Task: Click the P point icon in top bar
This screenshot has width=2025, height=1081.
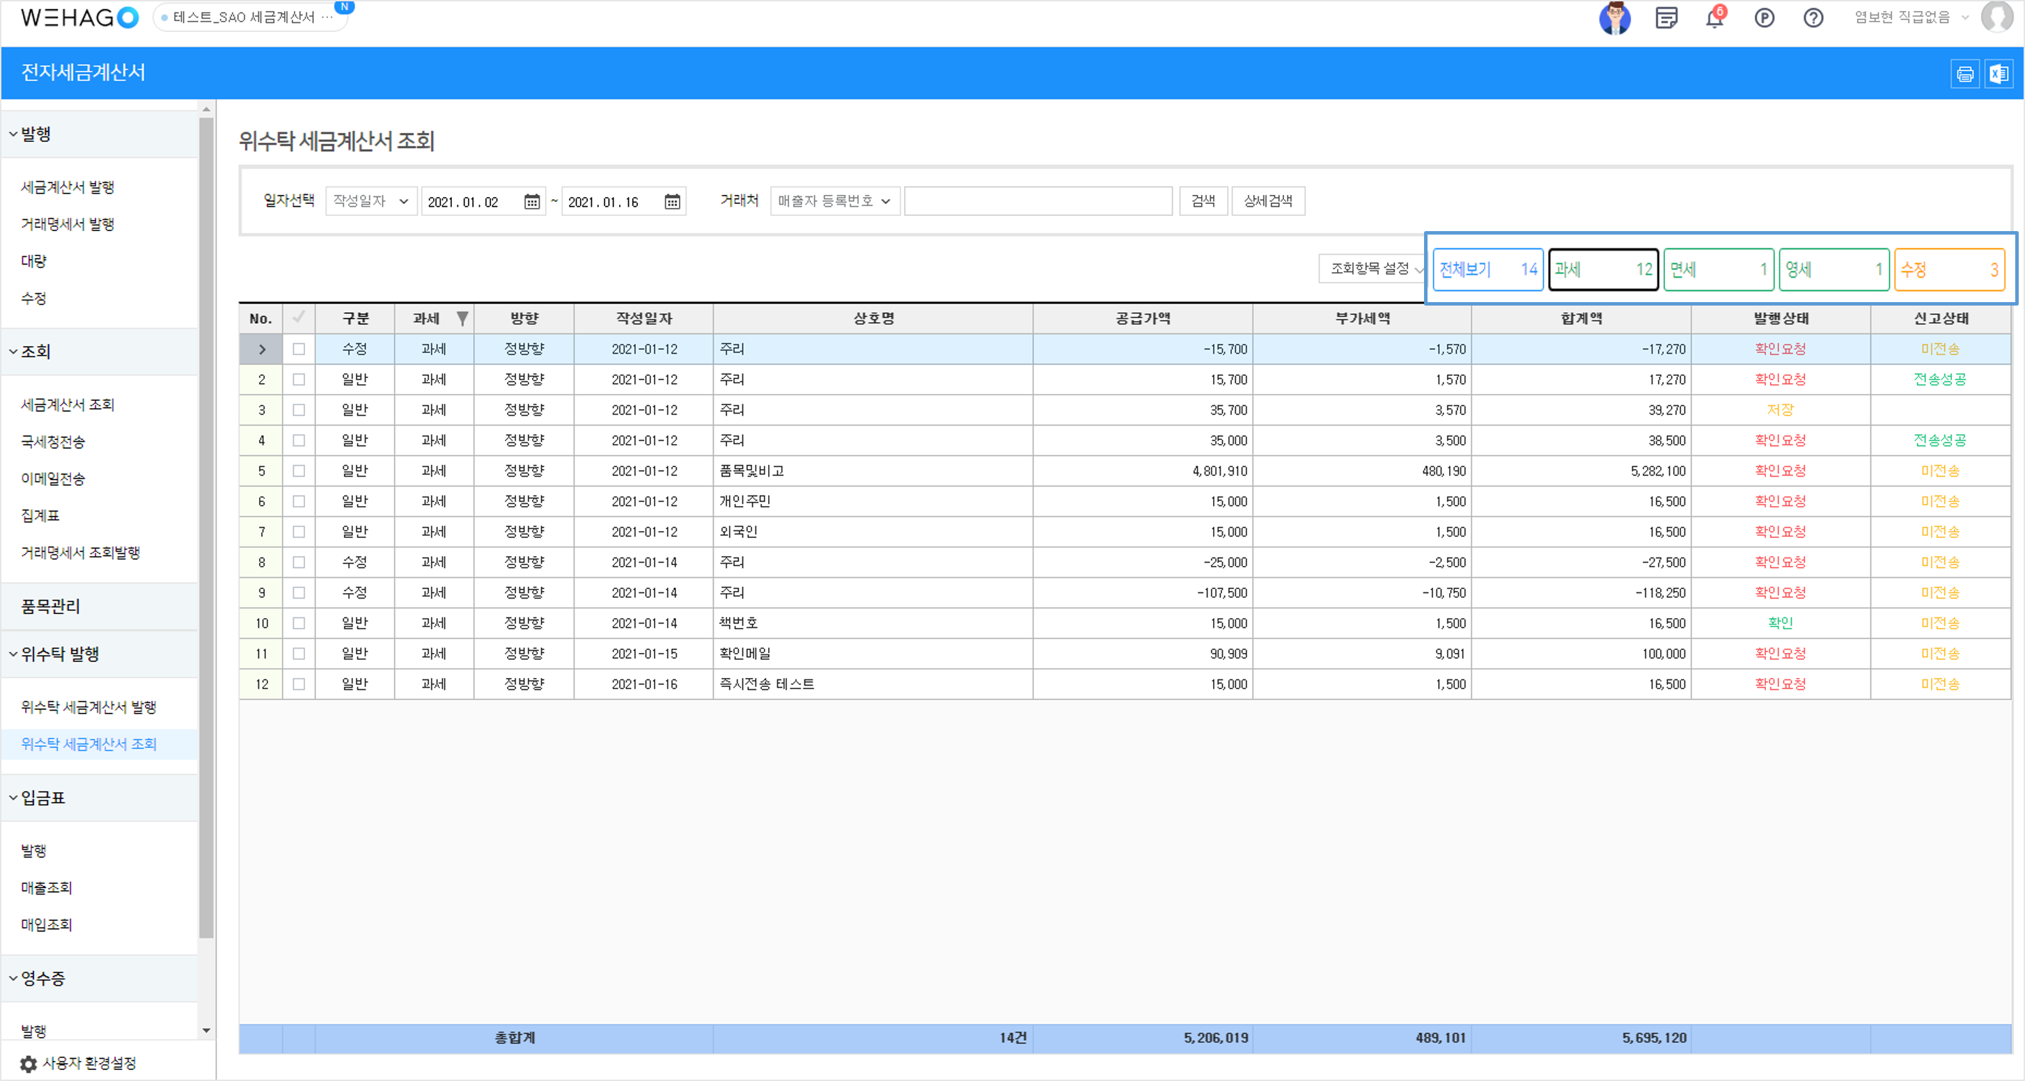Action: (1764, 17)
